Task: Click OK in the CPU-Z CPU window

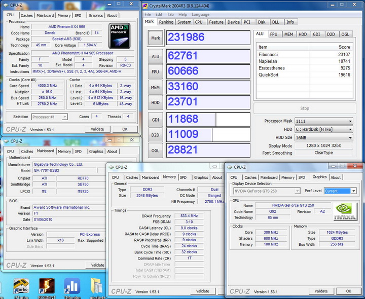Action: 125,129
